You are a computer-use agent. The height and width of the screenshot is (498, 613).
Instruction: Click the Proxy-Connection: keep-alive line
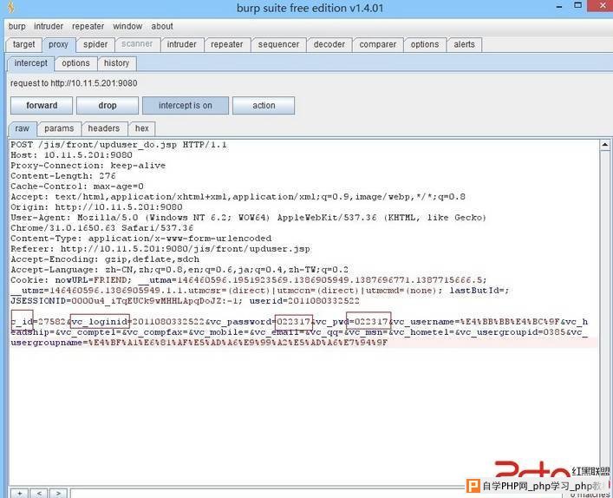click(88, 166)
